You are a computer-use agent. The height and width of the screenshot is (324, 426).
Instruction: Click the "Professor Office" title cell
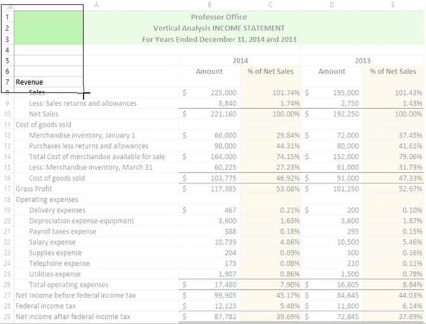[218, 17]
